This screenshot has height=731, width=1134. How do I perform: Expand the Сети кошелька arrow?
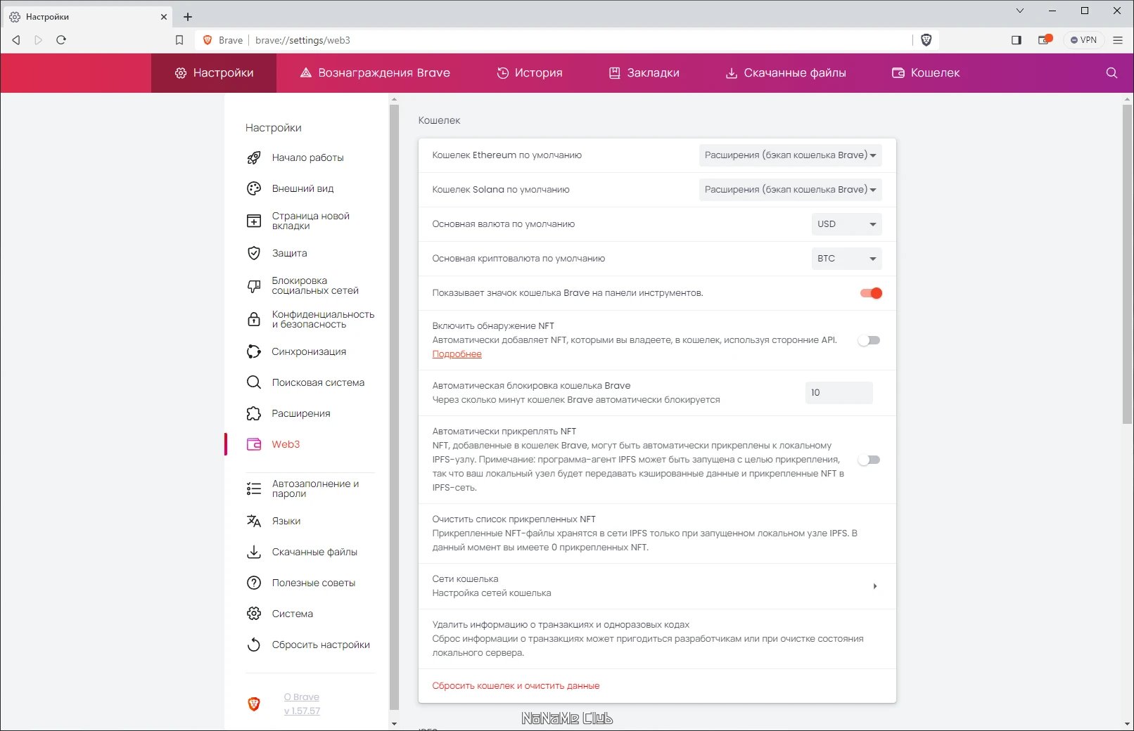[x=874, y=586]
